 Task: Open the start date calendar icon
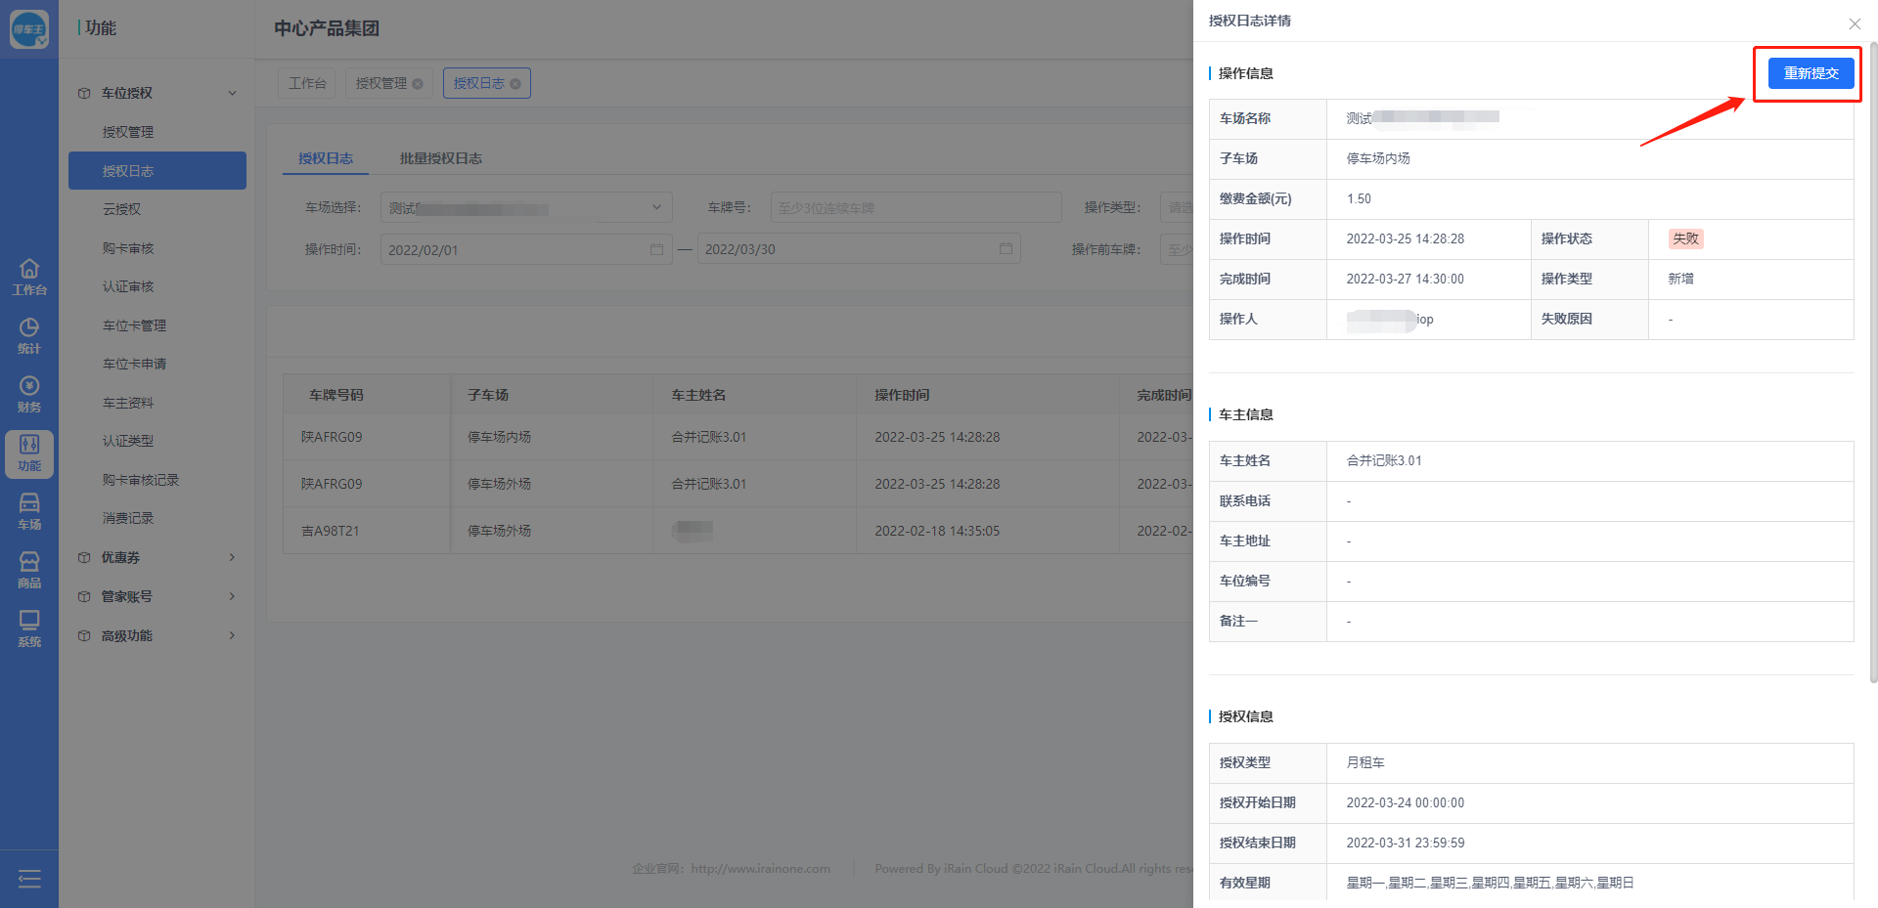point(656,249)
